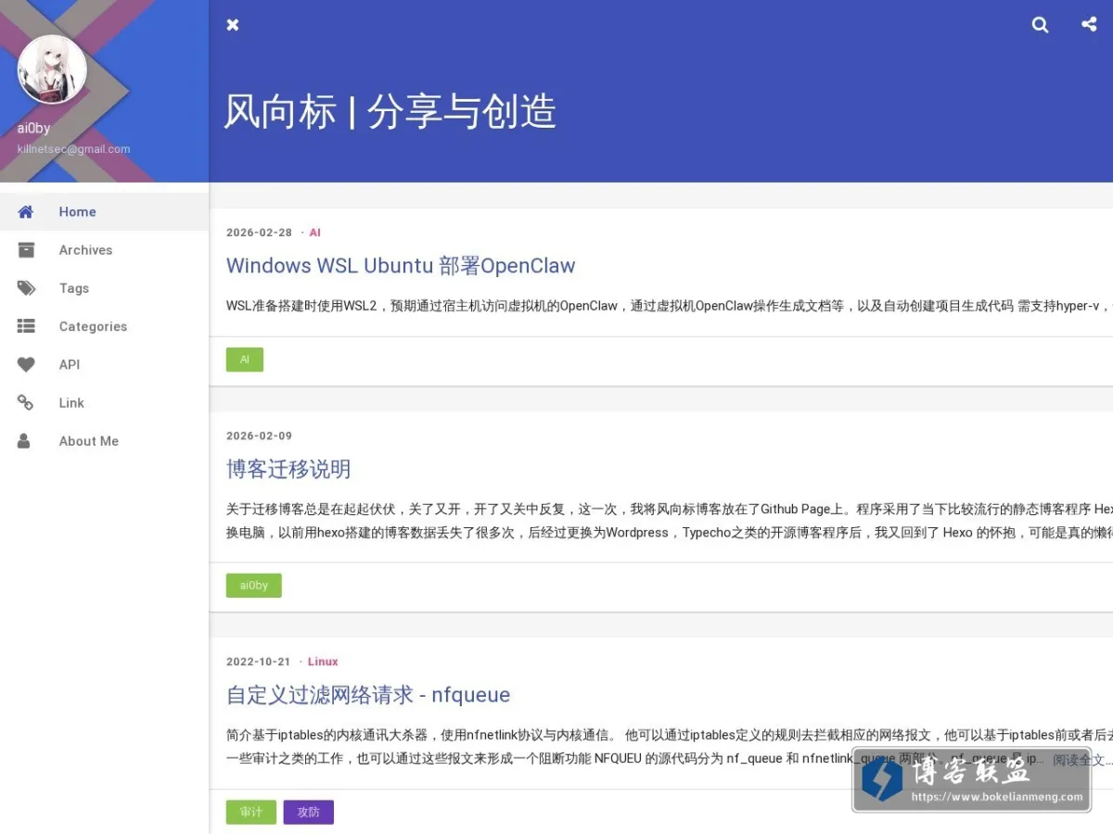This screenshot has width=1113, height=834.
Task: Open post Windows WSL Ubuntu 部署OpenClaw
Action: (x=401, y=266)
